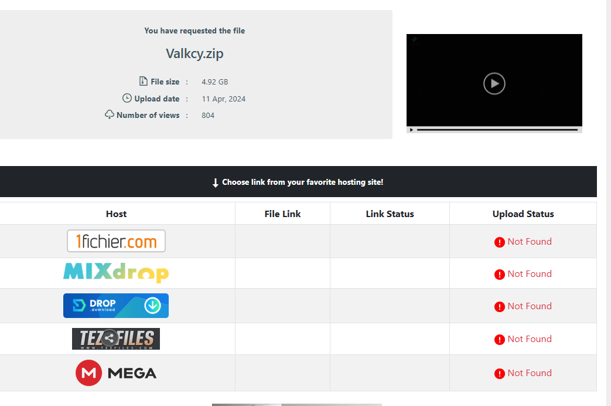Viewport: 611px width, 406px height.
Task: Click red error icon in MEGA row
Action: tap(499, 374)
